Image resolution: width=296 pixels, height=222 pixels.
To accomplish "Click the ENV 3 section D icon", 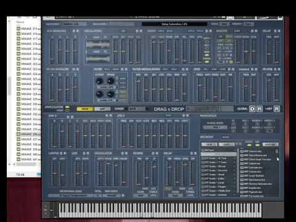I will (107, 115).
